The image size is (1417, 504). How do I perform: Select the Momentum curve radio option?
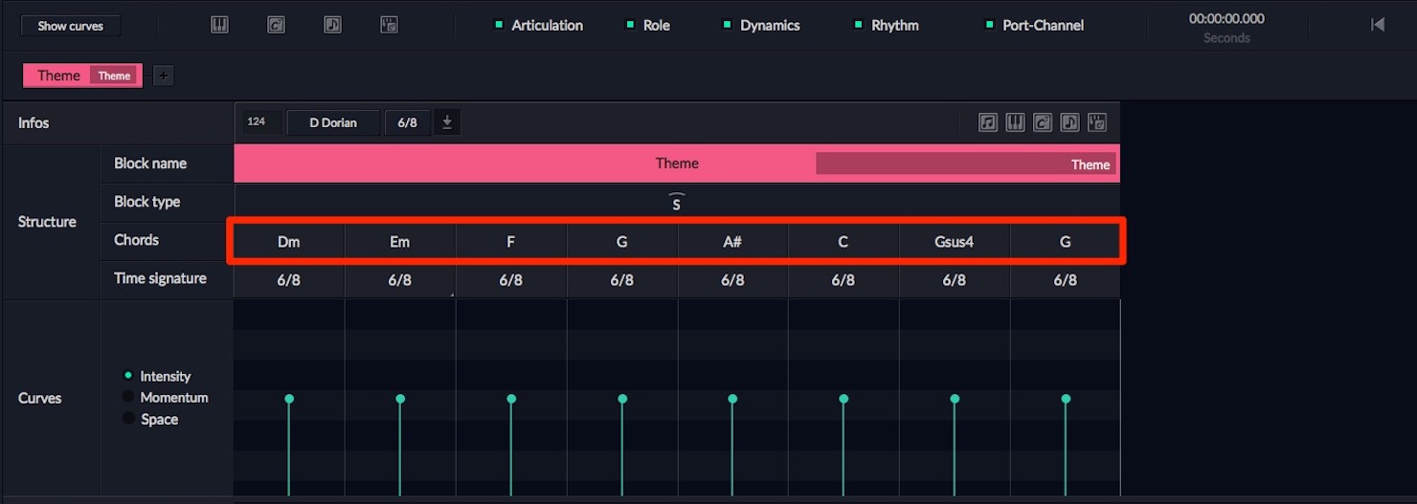point(128,397)
